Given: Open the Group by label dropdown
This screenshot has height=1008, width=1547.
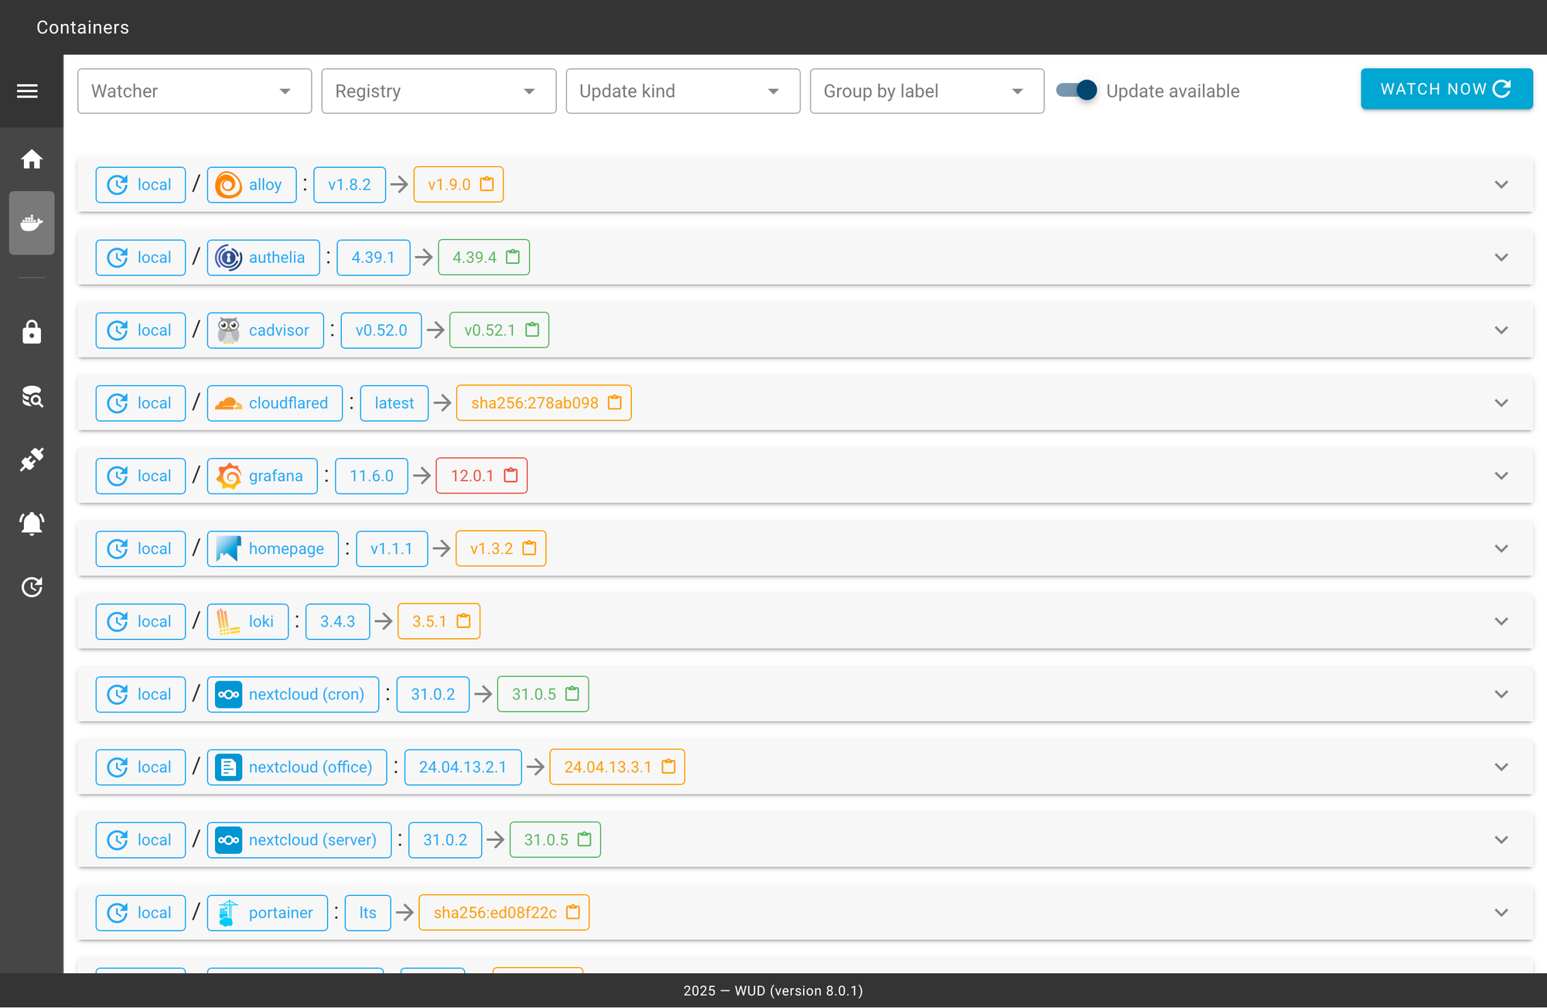Looking at the screenshot, I should pos(927,91).
